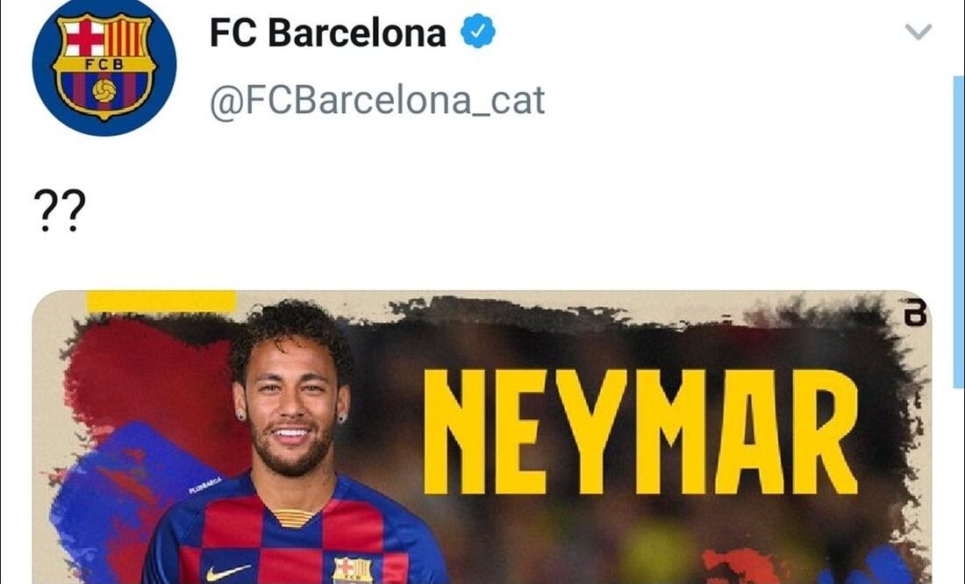The width and height of the screenshot is (965, 584).
Task: Click the blue vertical scrollbar thumb
Action: [x=958, y=232]
